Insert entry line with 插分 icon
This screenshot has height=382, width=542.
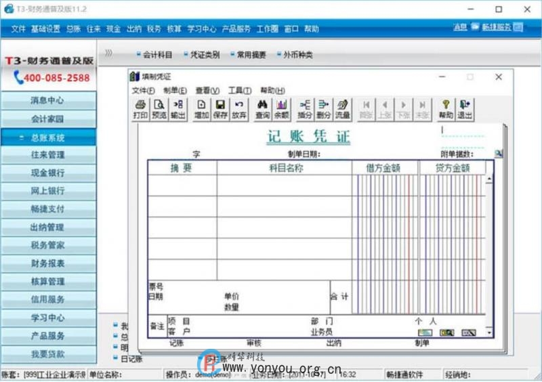tap(305, 109)
